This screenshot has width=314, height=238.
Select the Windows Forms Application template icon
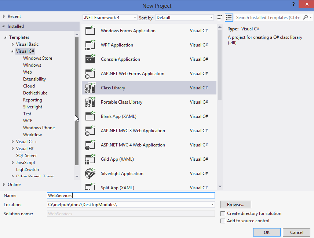(x=90, y=31)
